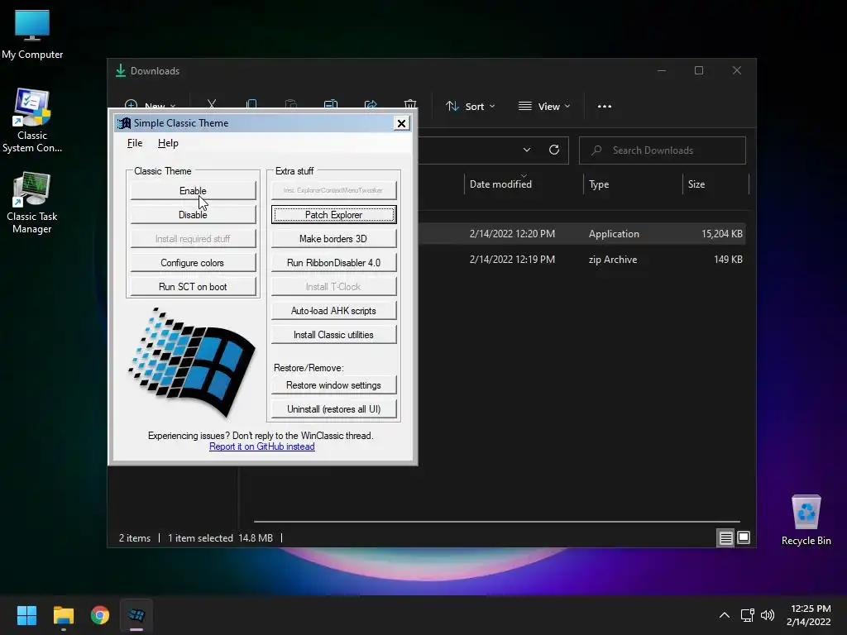Open volume control tray icon
847x635 pixels.
[x=767, y=615]
